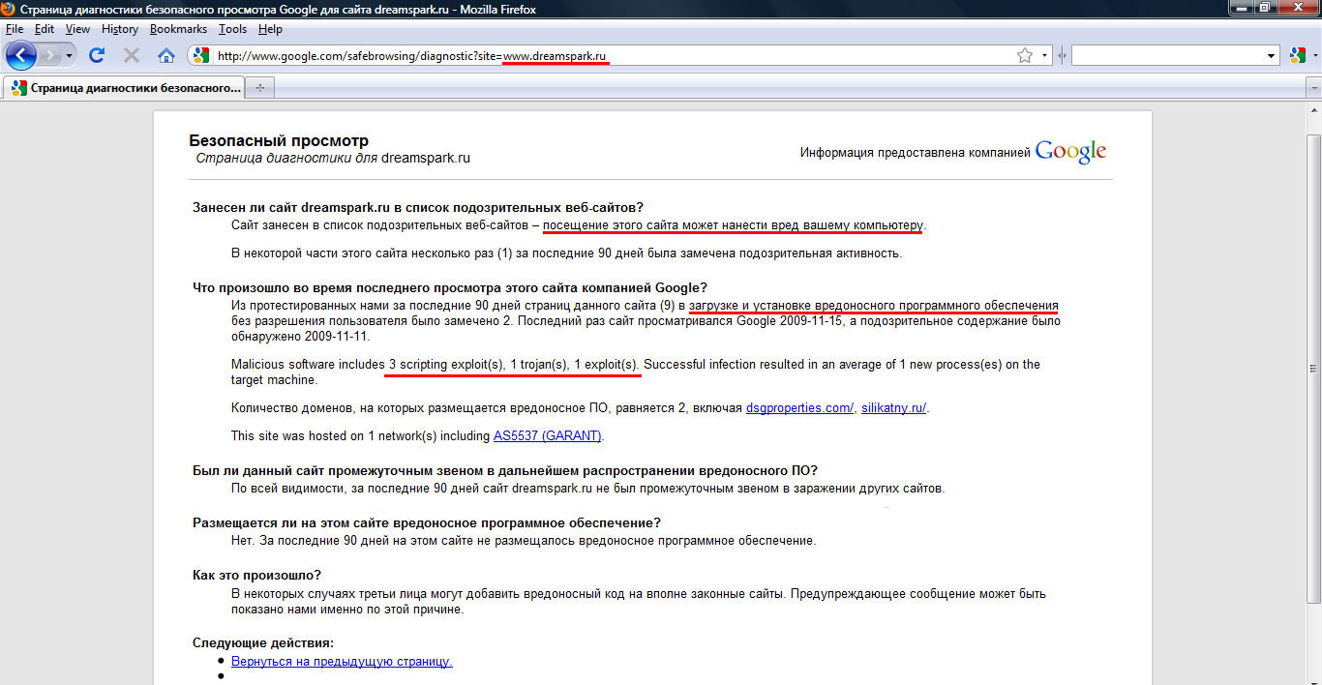
Task: Click the Google site favicon in address bar
Action: coord(200,56)
